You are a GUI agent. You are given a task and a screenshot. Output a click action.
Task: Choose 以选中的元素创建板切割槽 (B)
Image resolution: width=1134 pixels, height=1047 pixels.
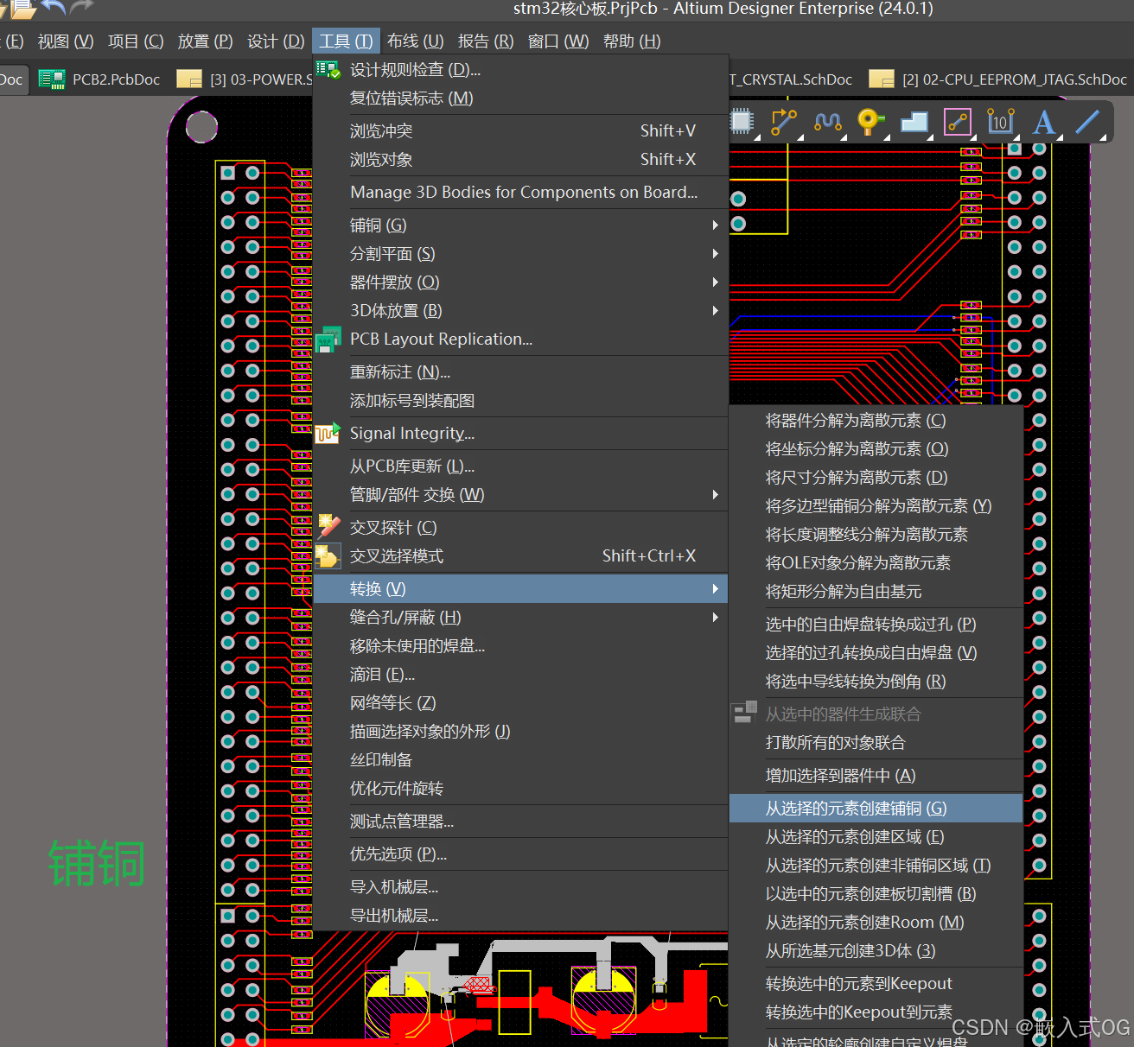point(876,893)
